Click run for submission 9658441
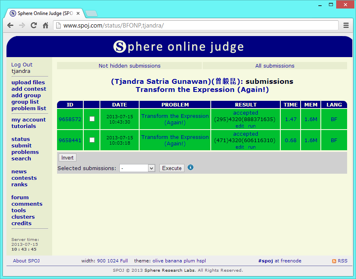This screenshot has width=356, height=279. pos(252,147)
